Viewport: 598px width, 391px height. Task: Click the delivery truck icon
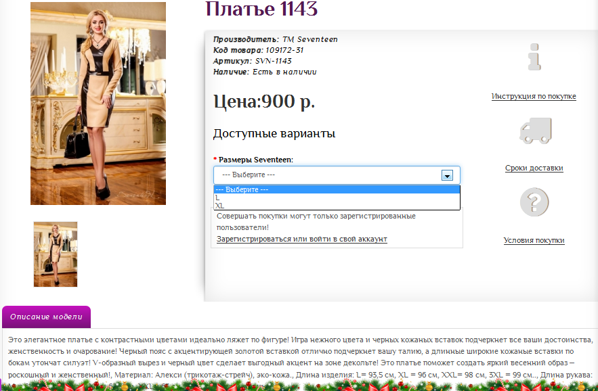[534, 130]
